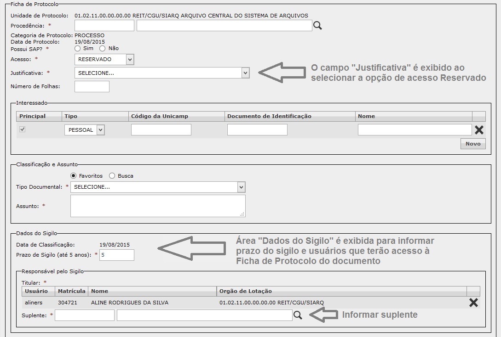Click the Orgão de Lotação column header
Viewport: 501px width, 337px height.
(x=341, y=291)
